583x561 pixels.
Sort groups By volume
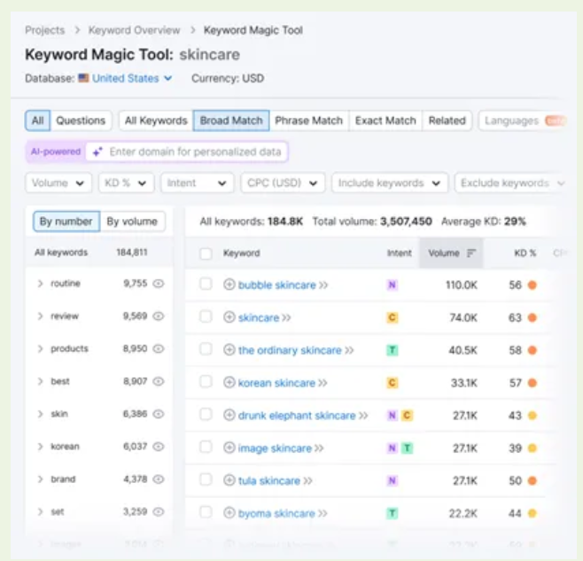point(132,222)
